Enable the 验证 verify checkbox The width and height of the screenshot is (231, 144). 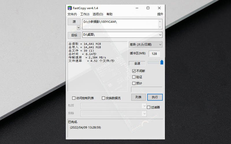click(134, 77)
